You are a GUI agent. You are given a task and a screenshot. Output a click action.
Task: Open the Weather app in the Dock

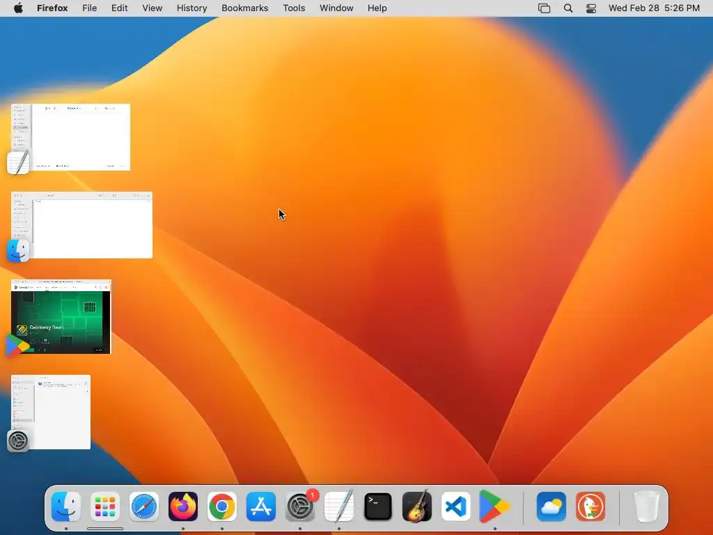551,506
